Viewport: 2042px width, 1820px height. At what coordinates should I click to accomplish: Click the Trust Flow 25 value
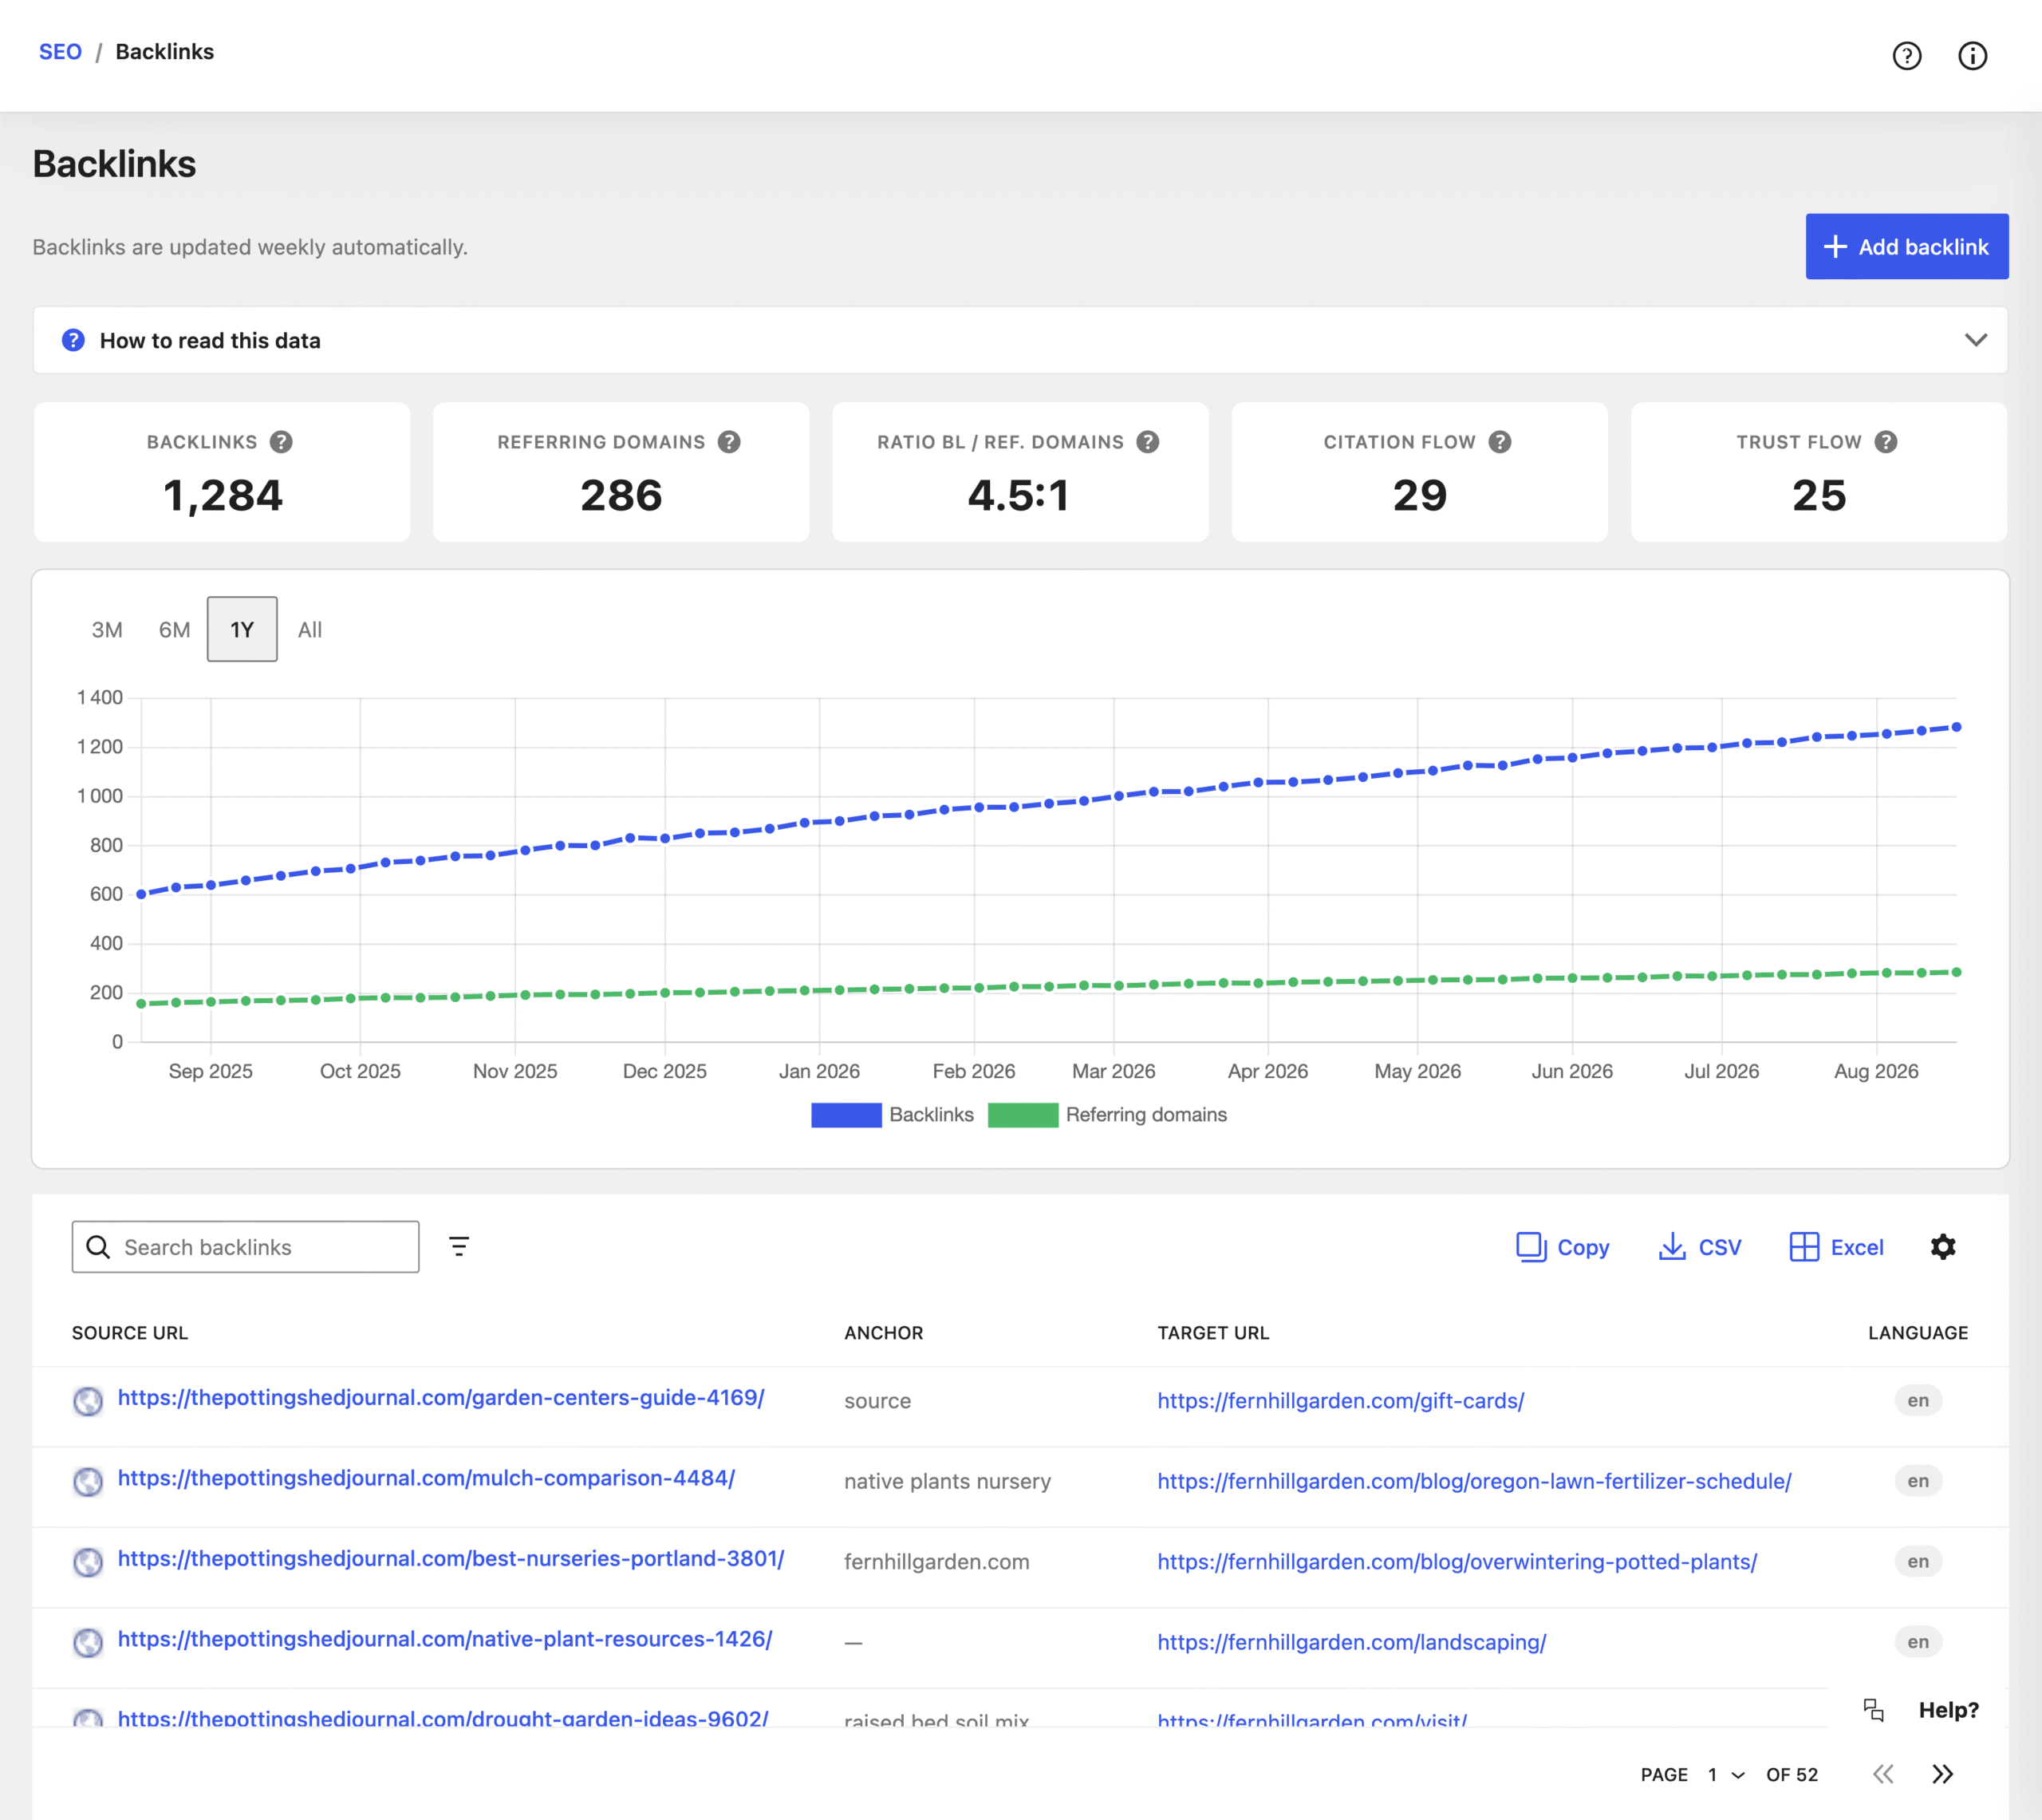[x=1819, y=495]
